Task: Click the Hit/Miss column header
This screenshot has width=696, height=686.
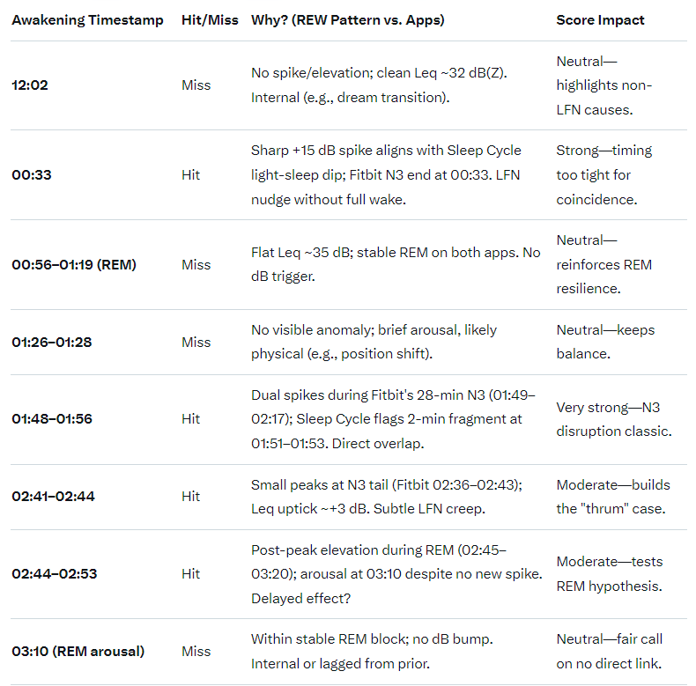Action: [209, 19]
